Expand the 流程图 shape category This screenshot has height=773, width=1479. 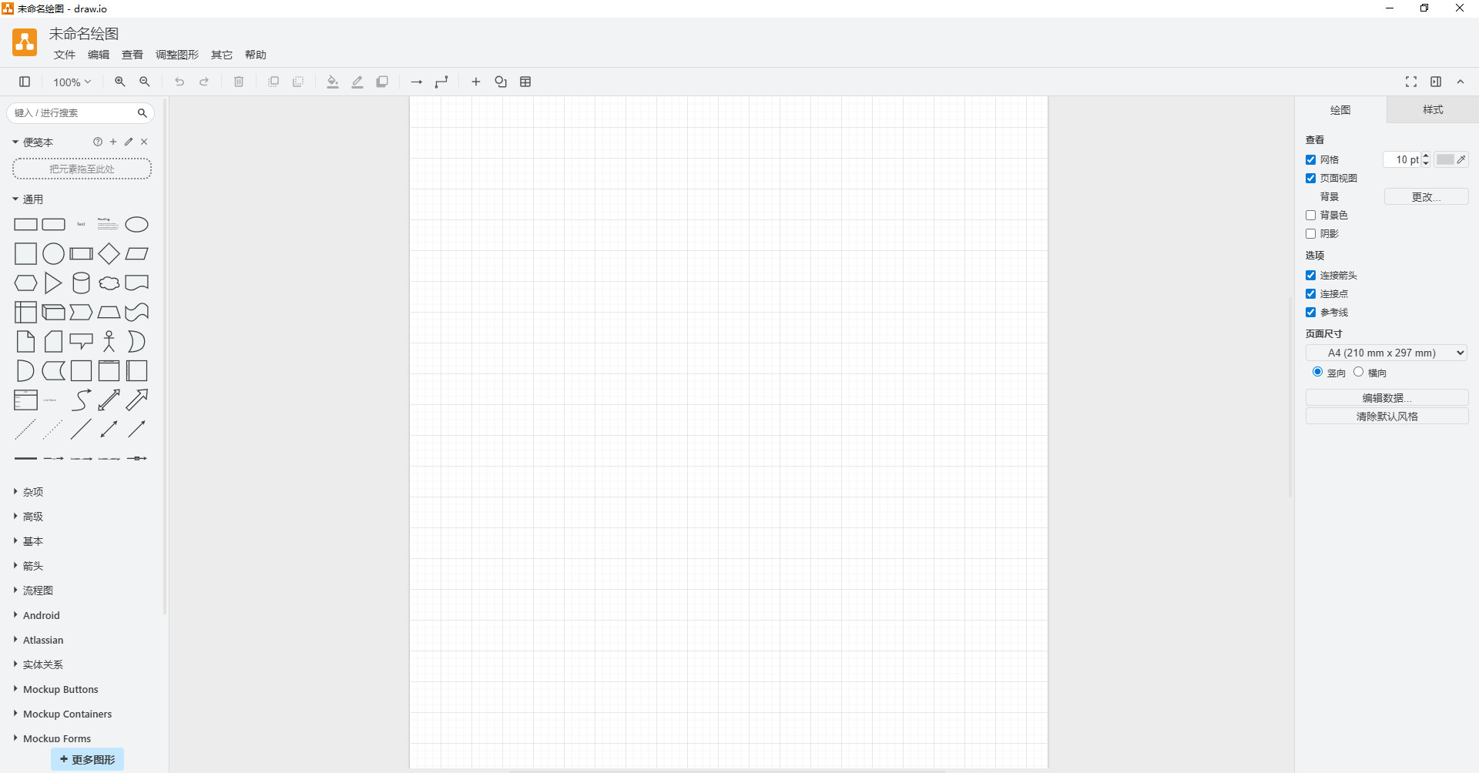(x=38, y=591)
